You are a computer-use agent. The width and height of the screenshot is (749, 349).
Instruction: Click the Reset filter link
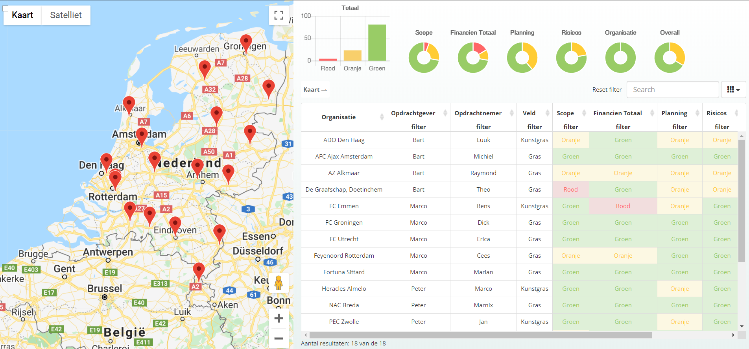click(607, 90)
